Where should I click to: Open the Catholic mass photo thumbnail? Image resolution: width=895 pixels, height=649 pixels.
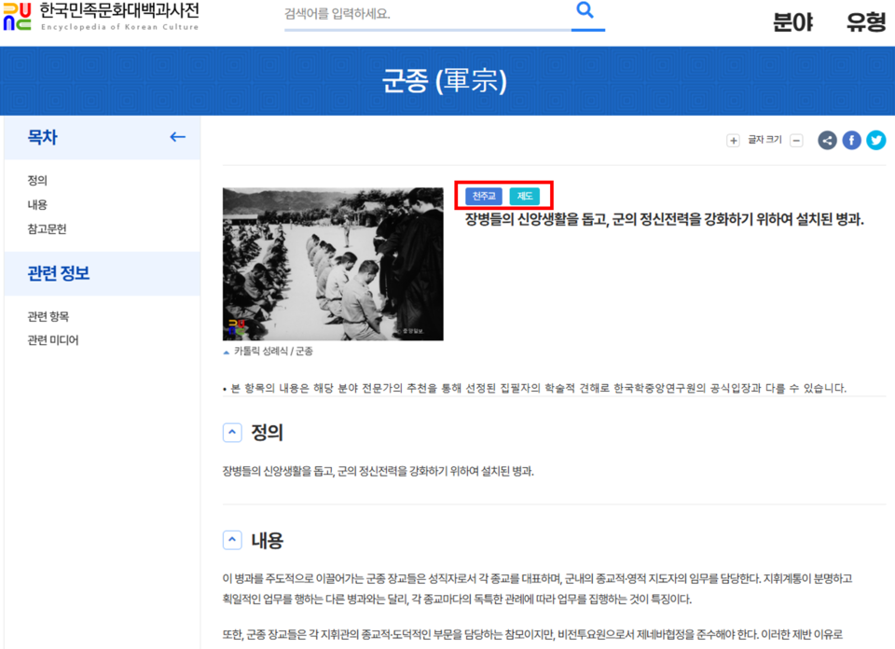(x=333, y=264)
